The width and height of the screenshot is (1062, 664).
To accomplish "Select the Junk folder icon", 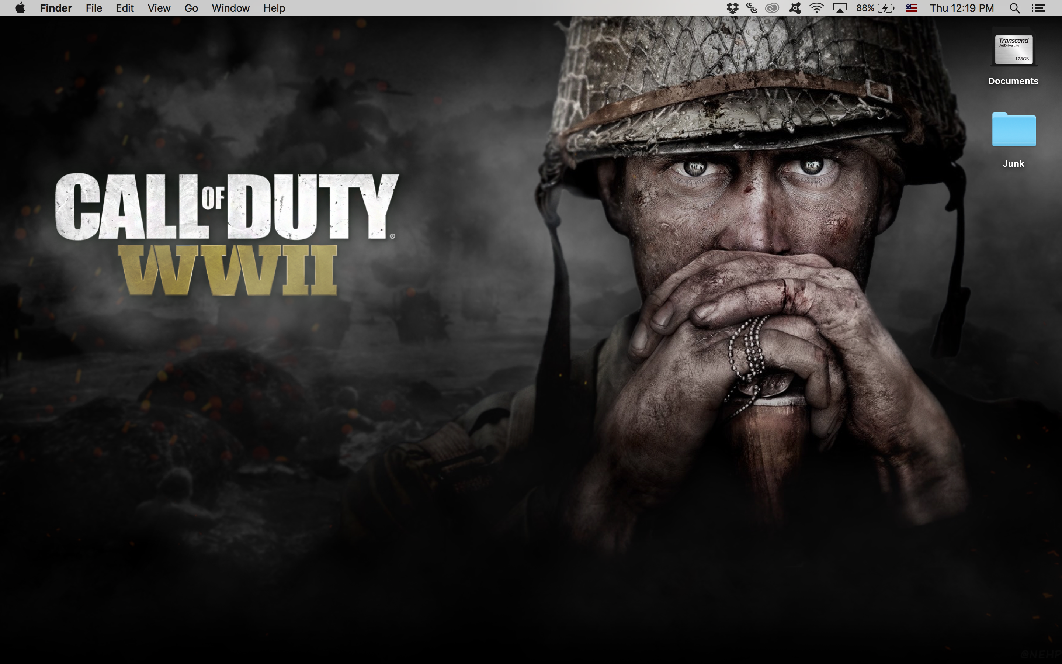I will [1014, 129].
